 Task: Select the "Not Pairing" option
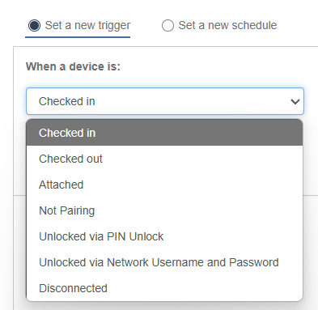[164, 210]
